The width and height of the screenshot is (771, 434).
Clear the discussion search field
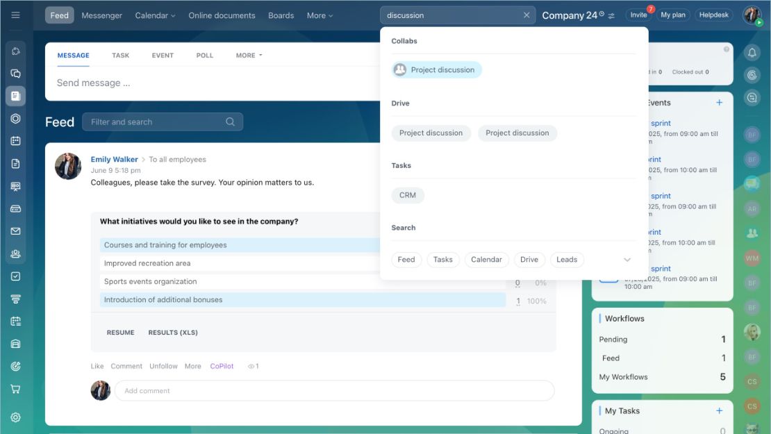(526, 15)
